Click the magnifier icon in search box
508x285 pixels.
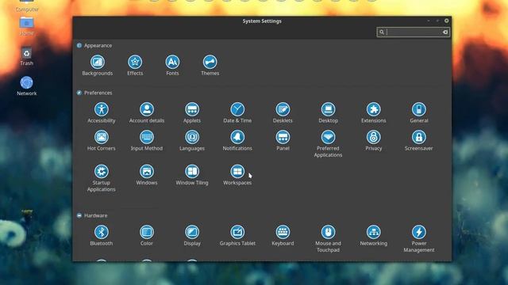pos(382,32)
